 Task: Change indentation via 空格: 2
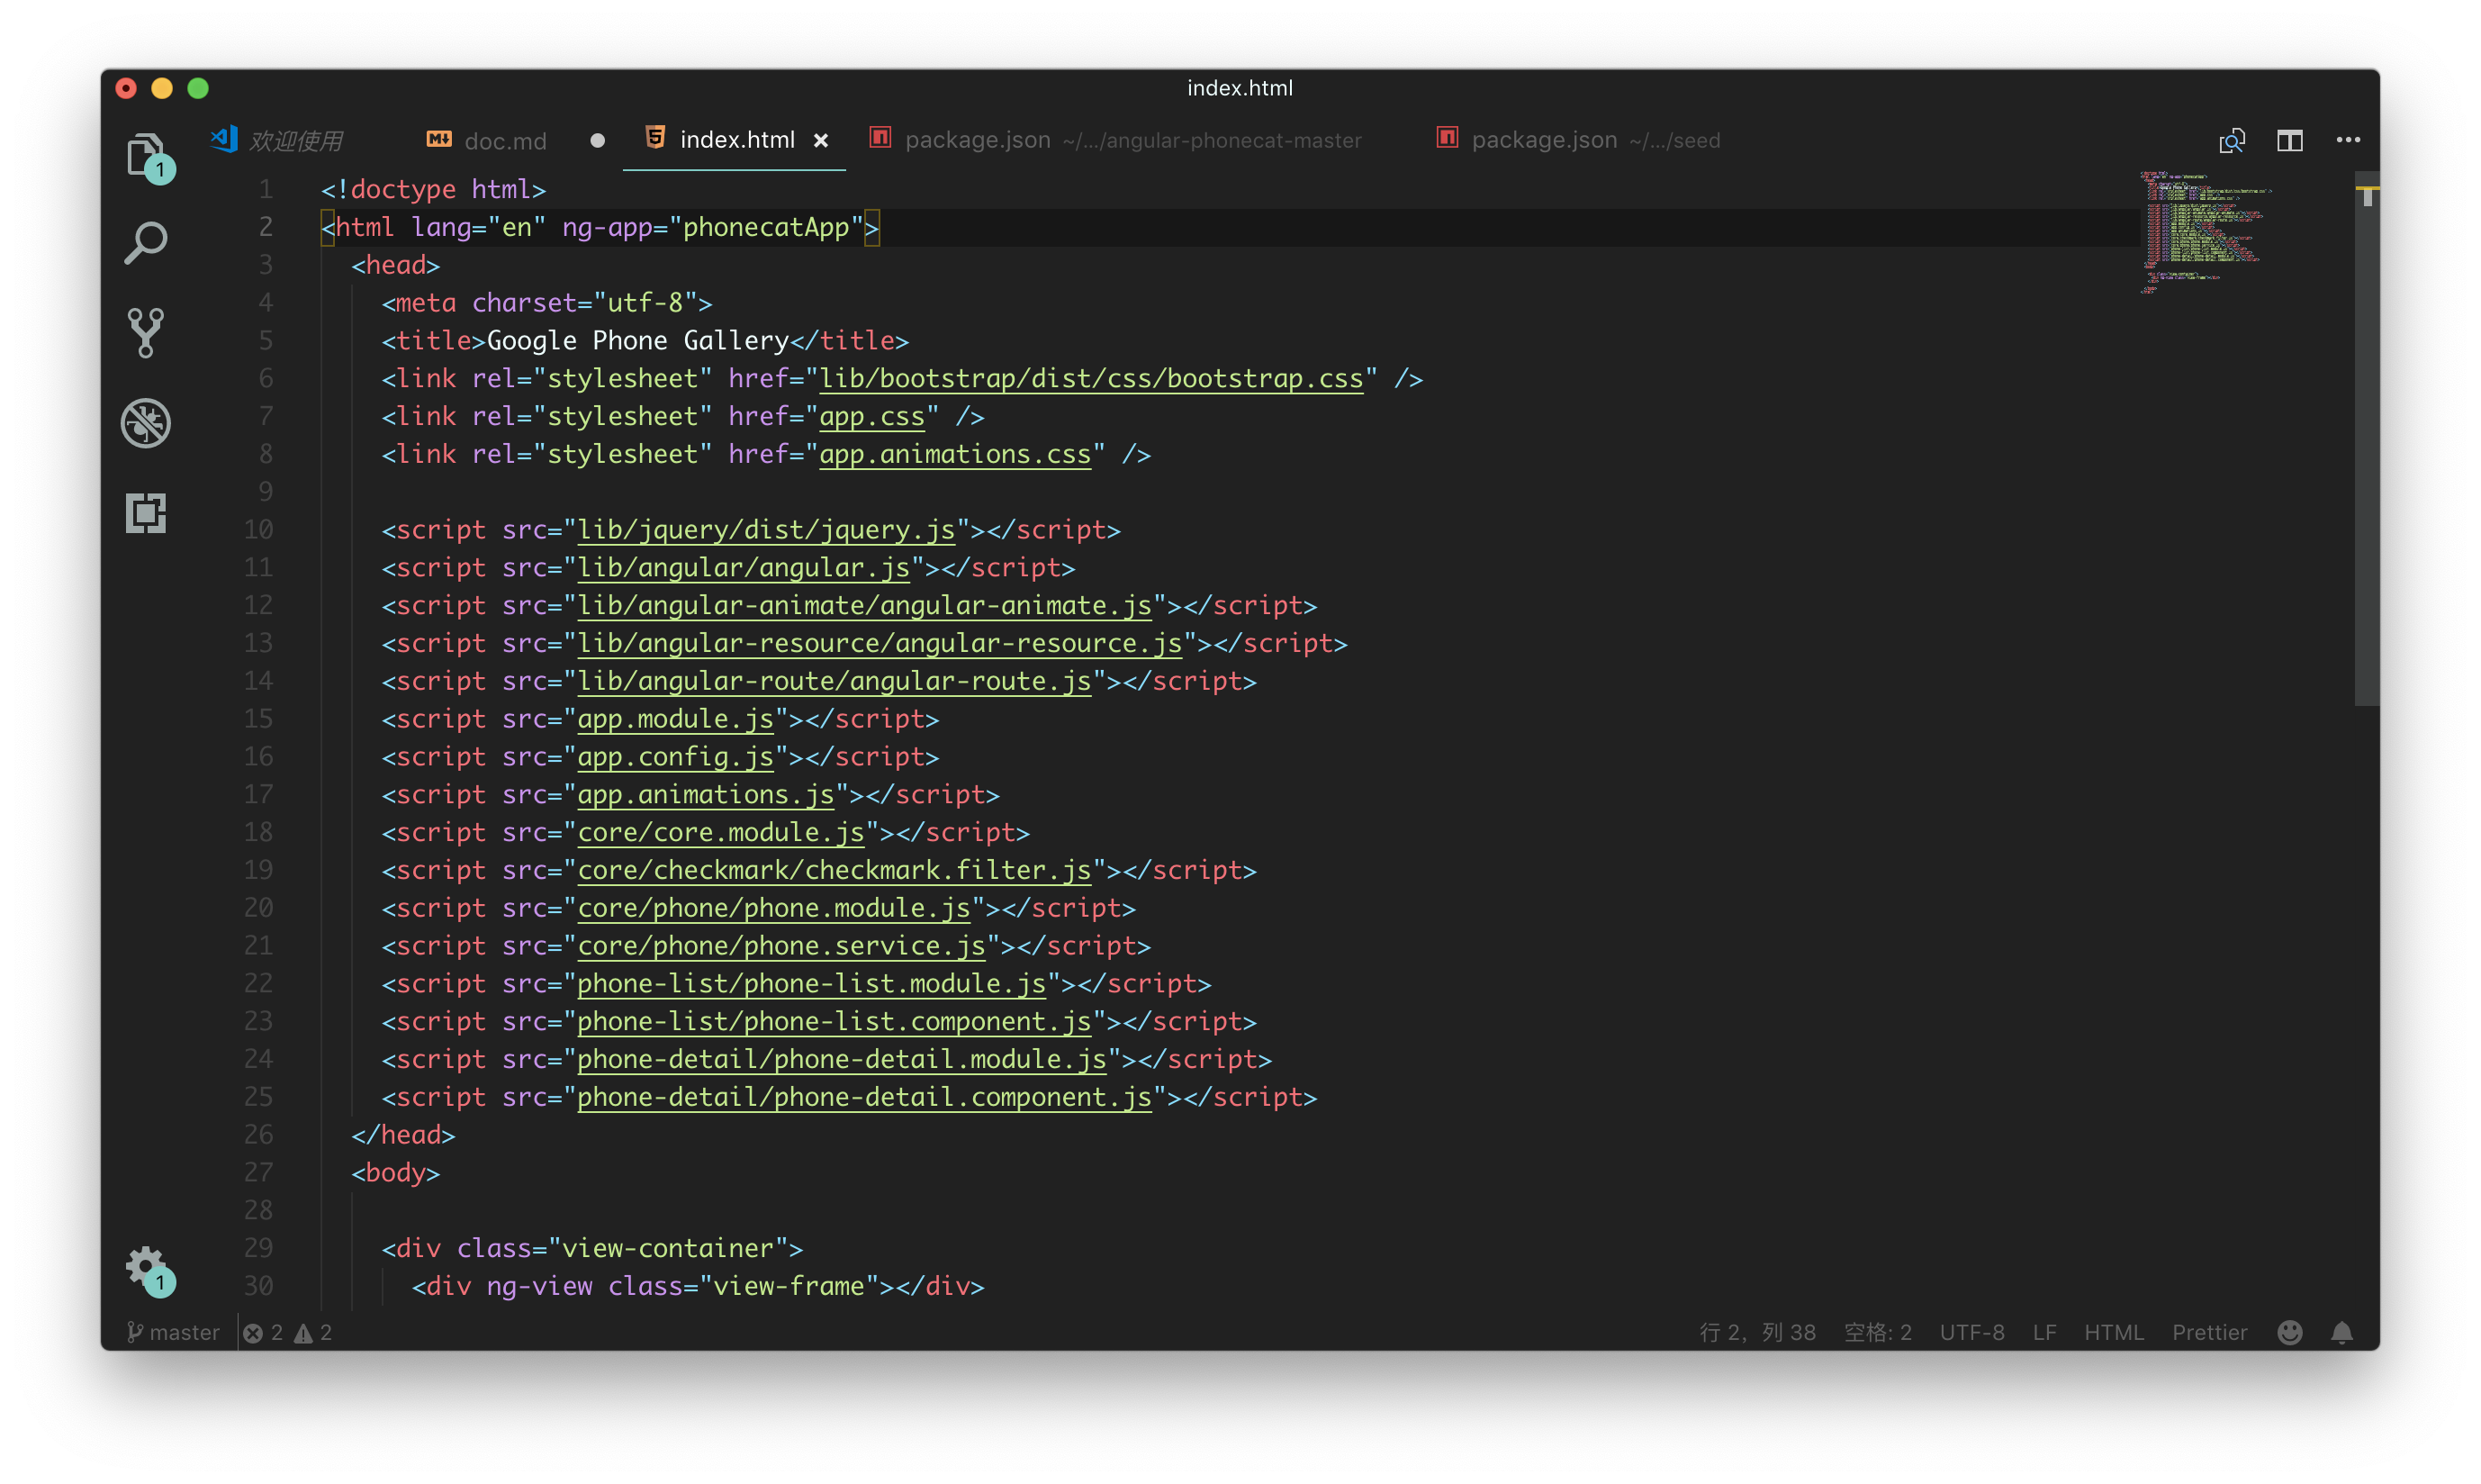(x=1876, y=1332)
